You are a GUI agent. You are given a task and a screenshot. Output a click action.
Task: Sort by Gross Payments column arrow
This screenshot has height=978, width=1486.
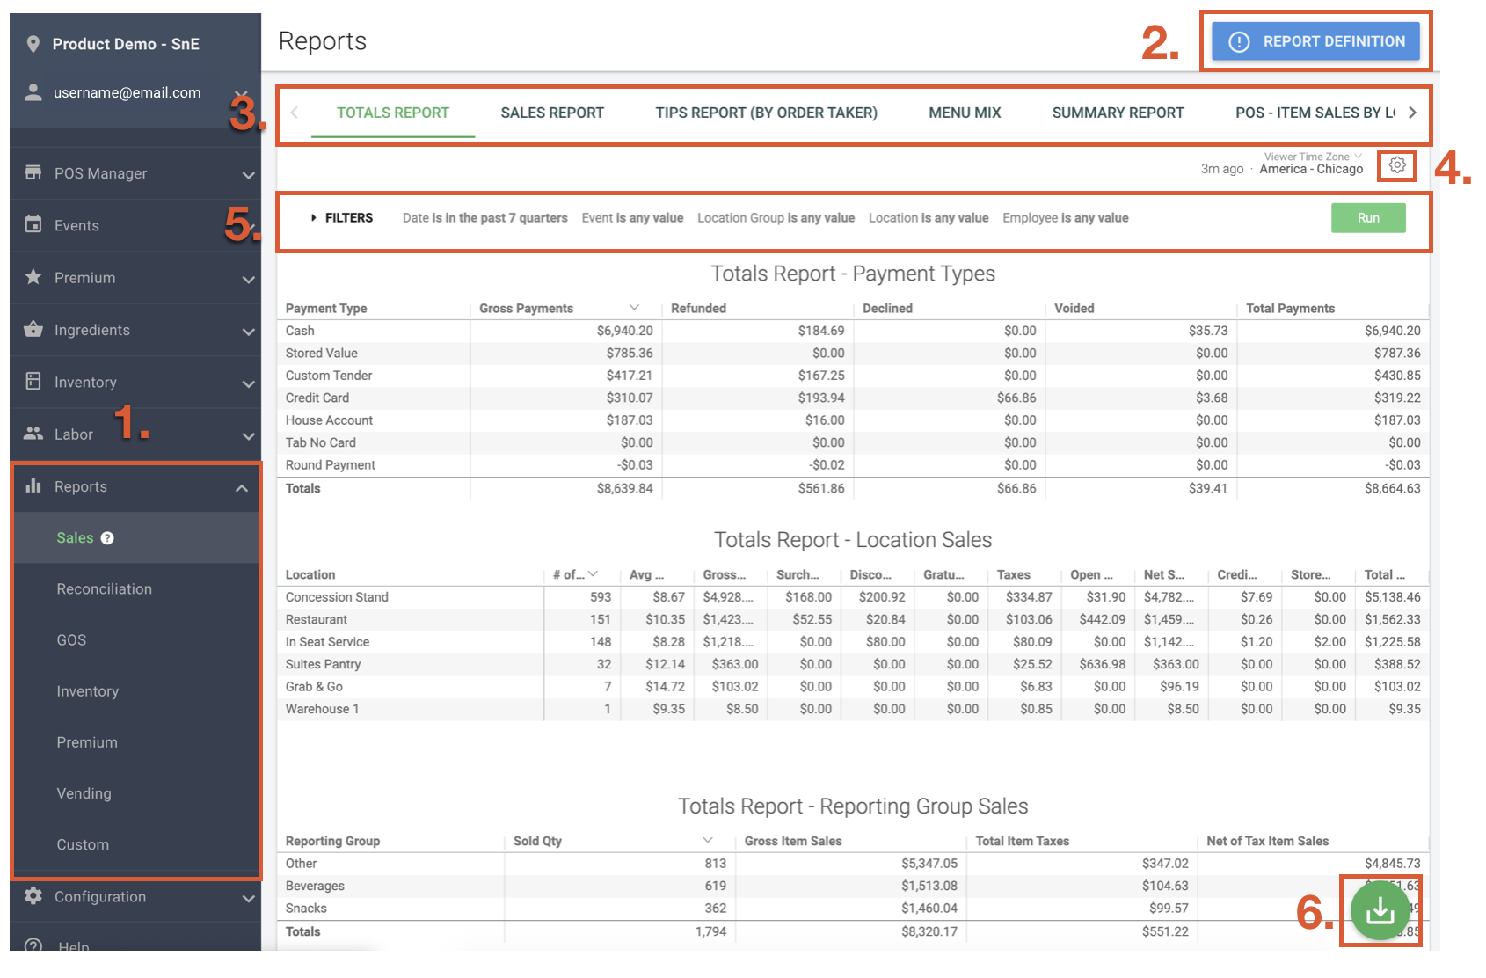(x=634, y=307)
